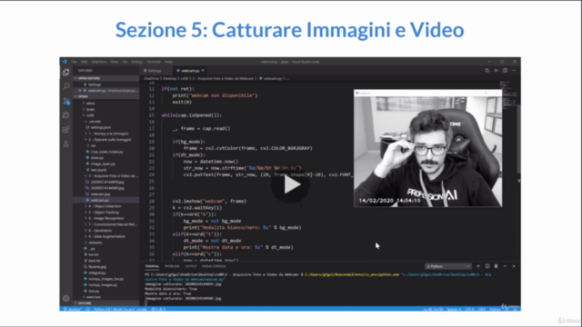The image size is (582, 327).
Task: Switch to the PROBLEMS panel tab
Action: coord(172,266)
